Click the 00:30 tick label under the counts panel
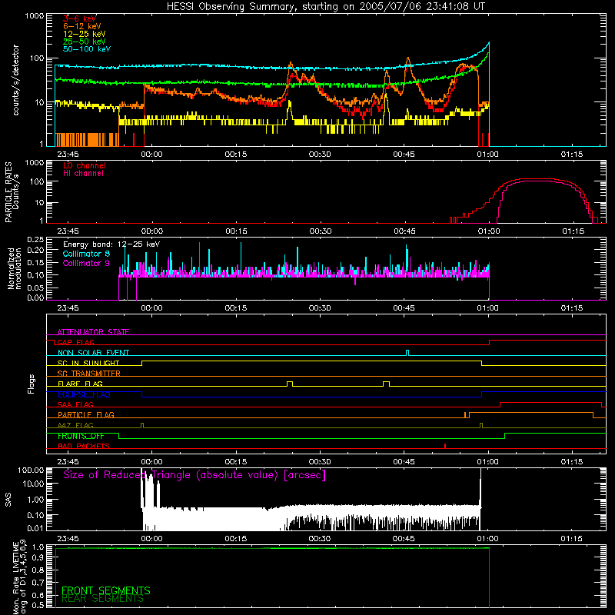615x615 pixels. 320,155
